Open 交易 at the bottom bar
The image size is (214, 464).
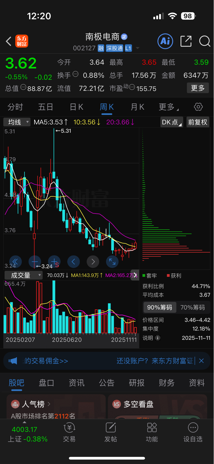(x=69, y=433)
